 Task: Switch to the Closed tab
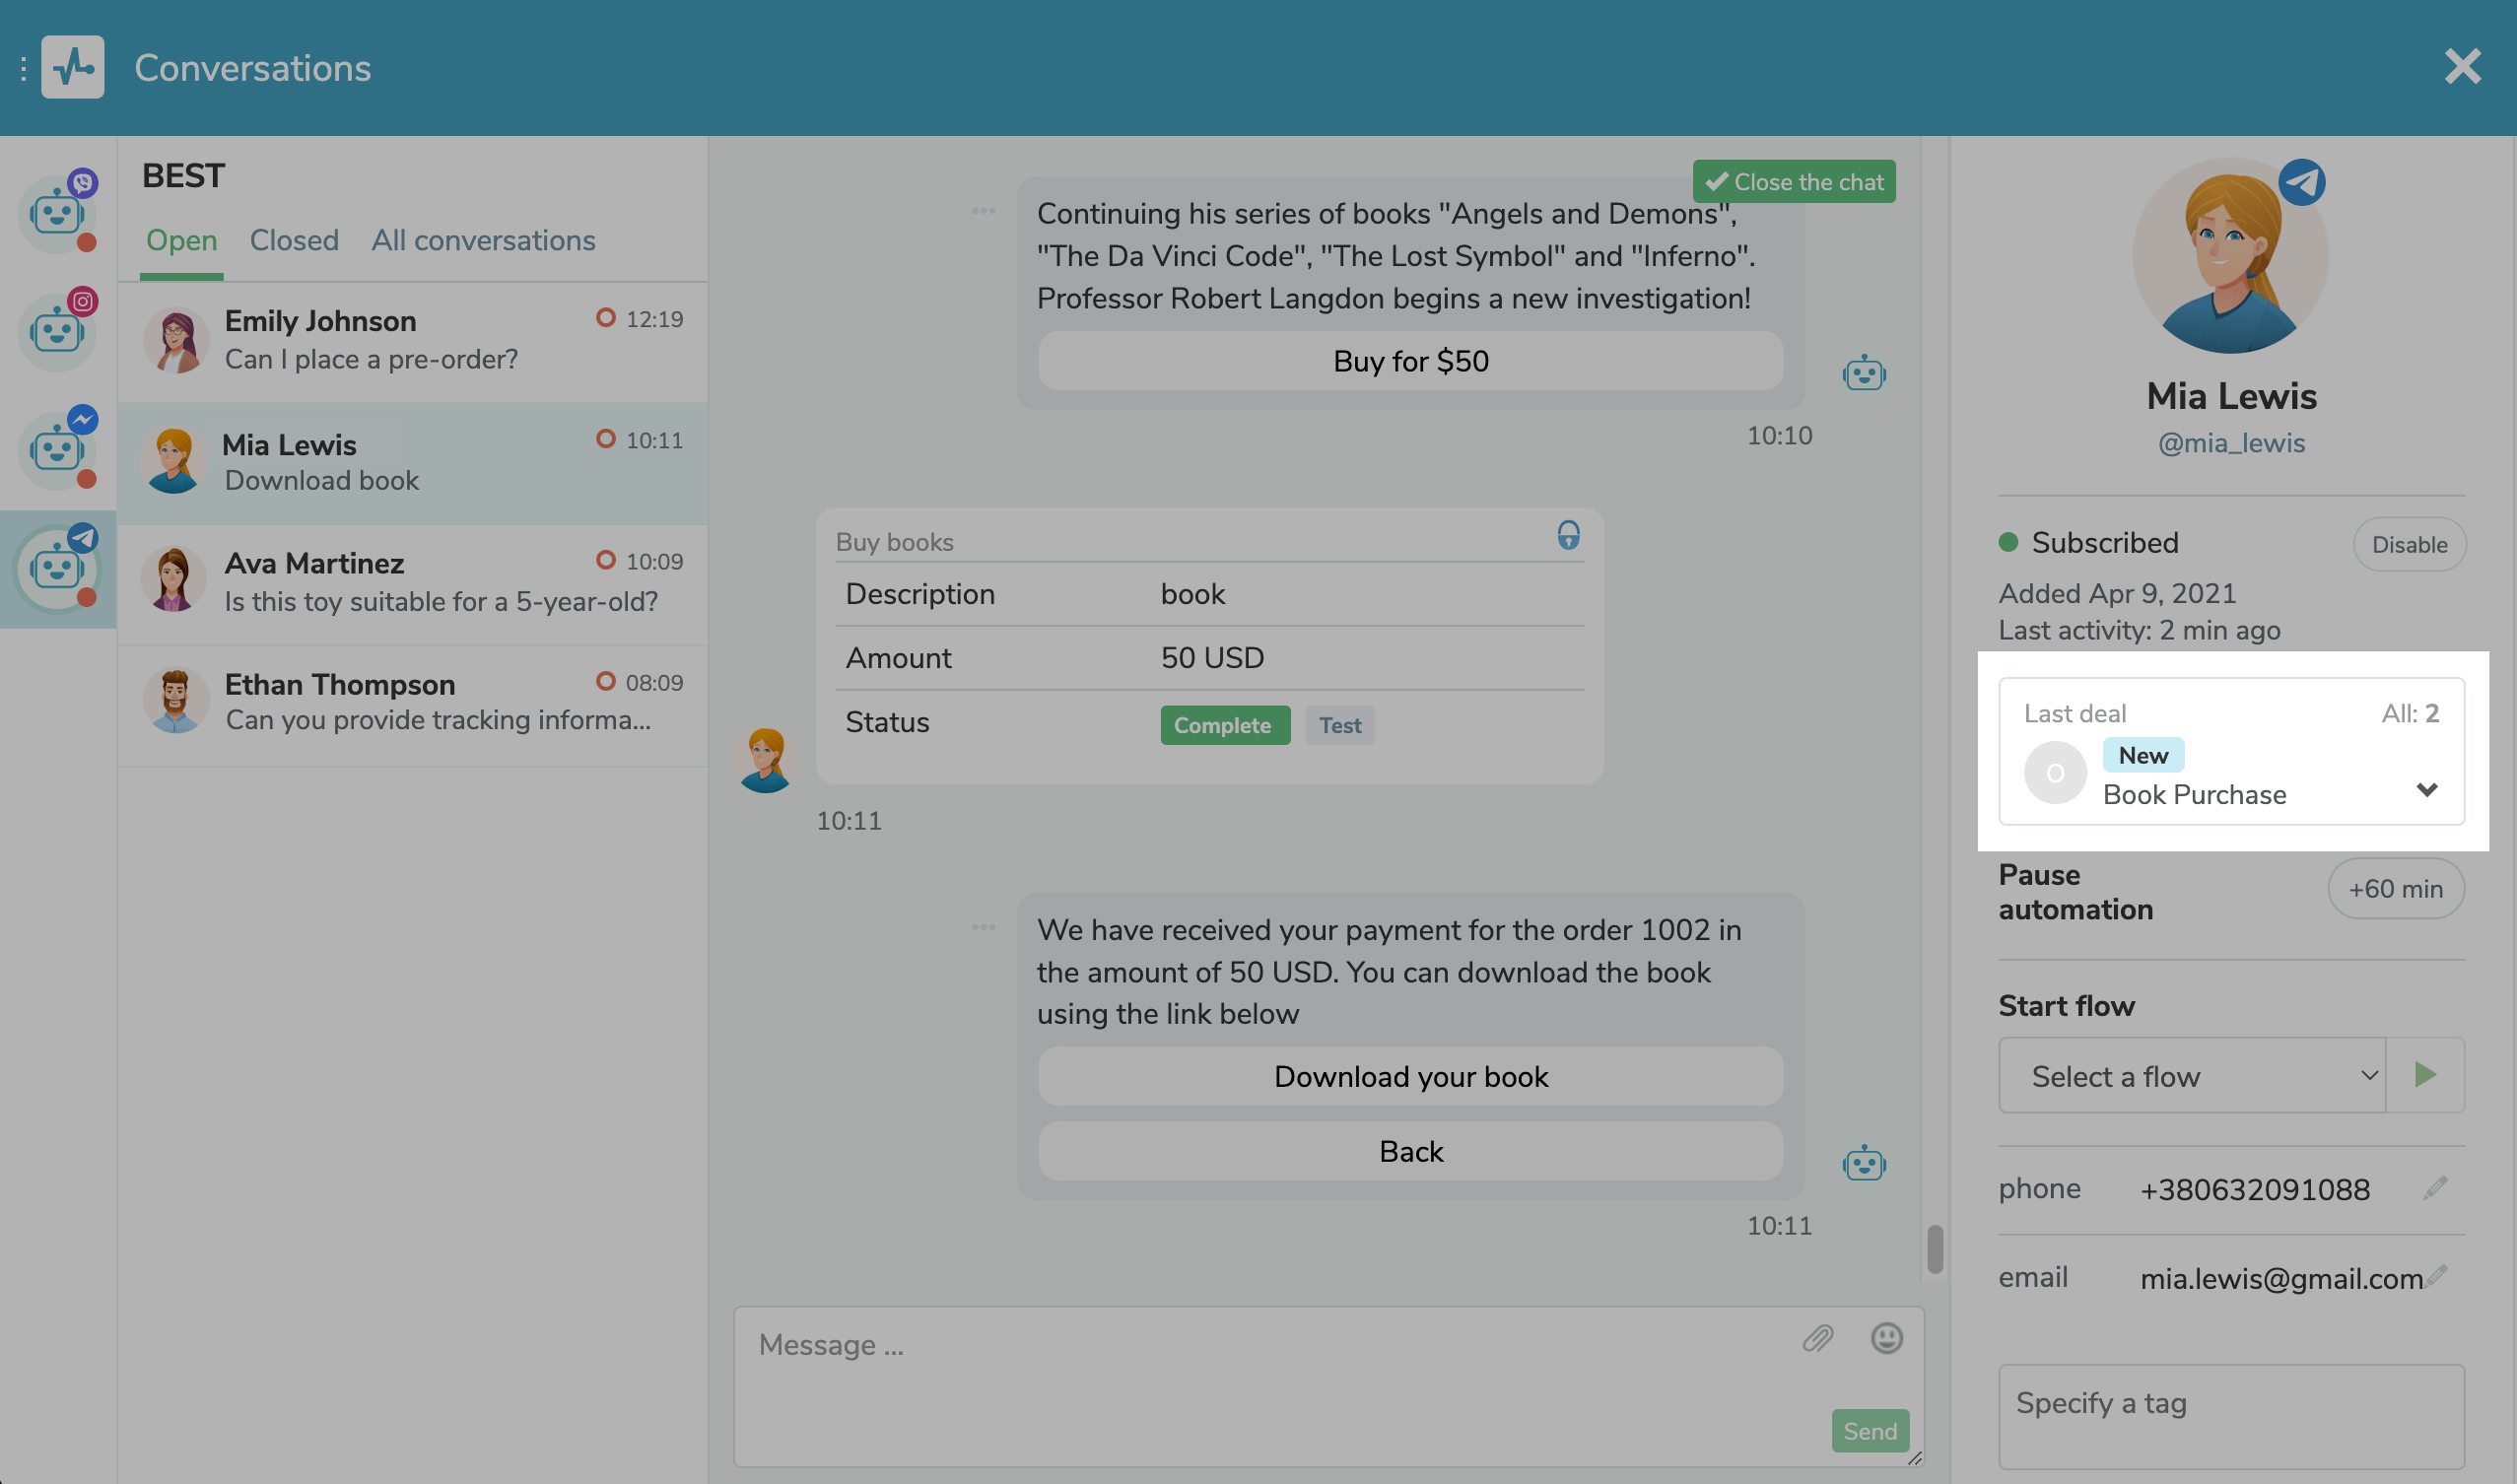(294, 240)
